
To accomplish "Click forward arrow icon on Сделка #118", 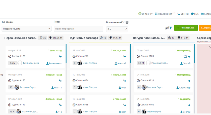I will point(189,81).
